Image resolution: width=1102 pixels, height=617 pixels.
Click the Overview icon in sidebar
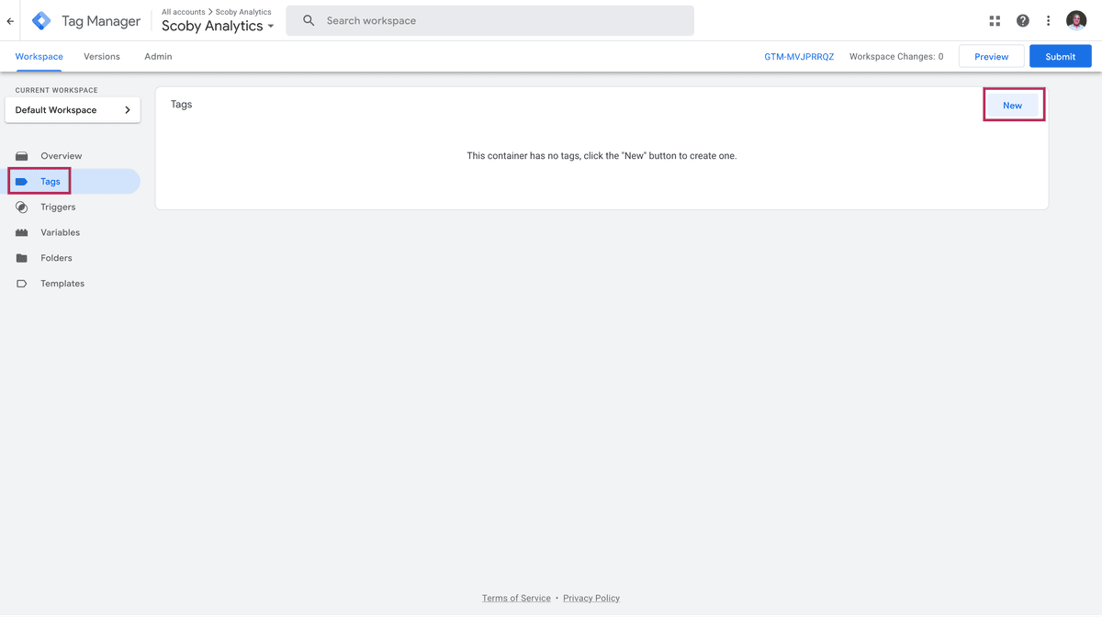click(22, 156)
